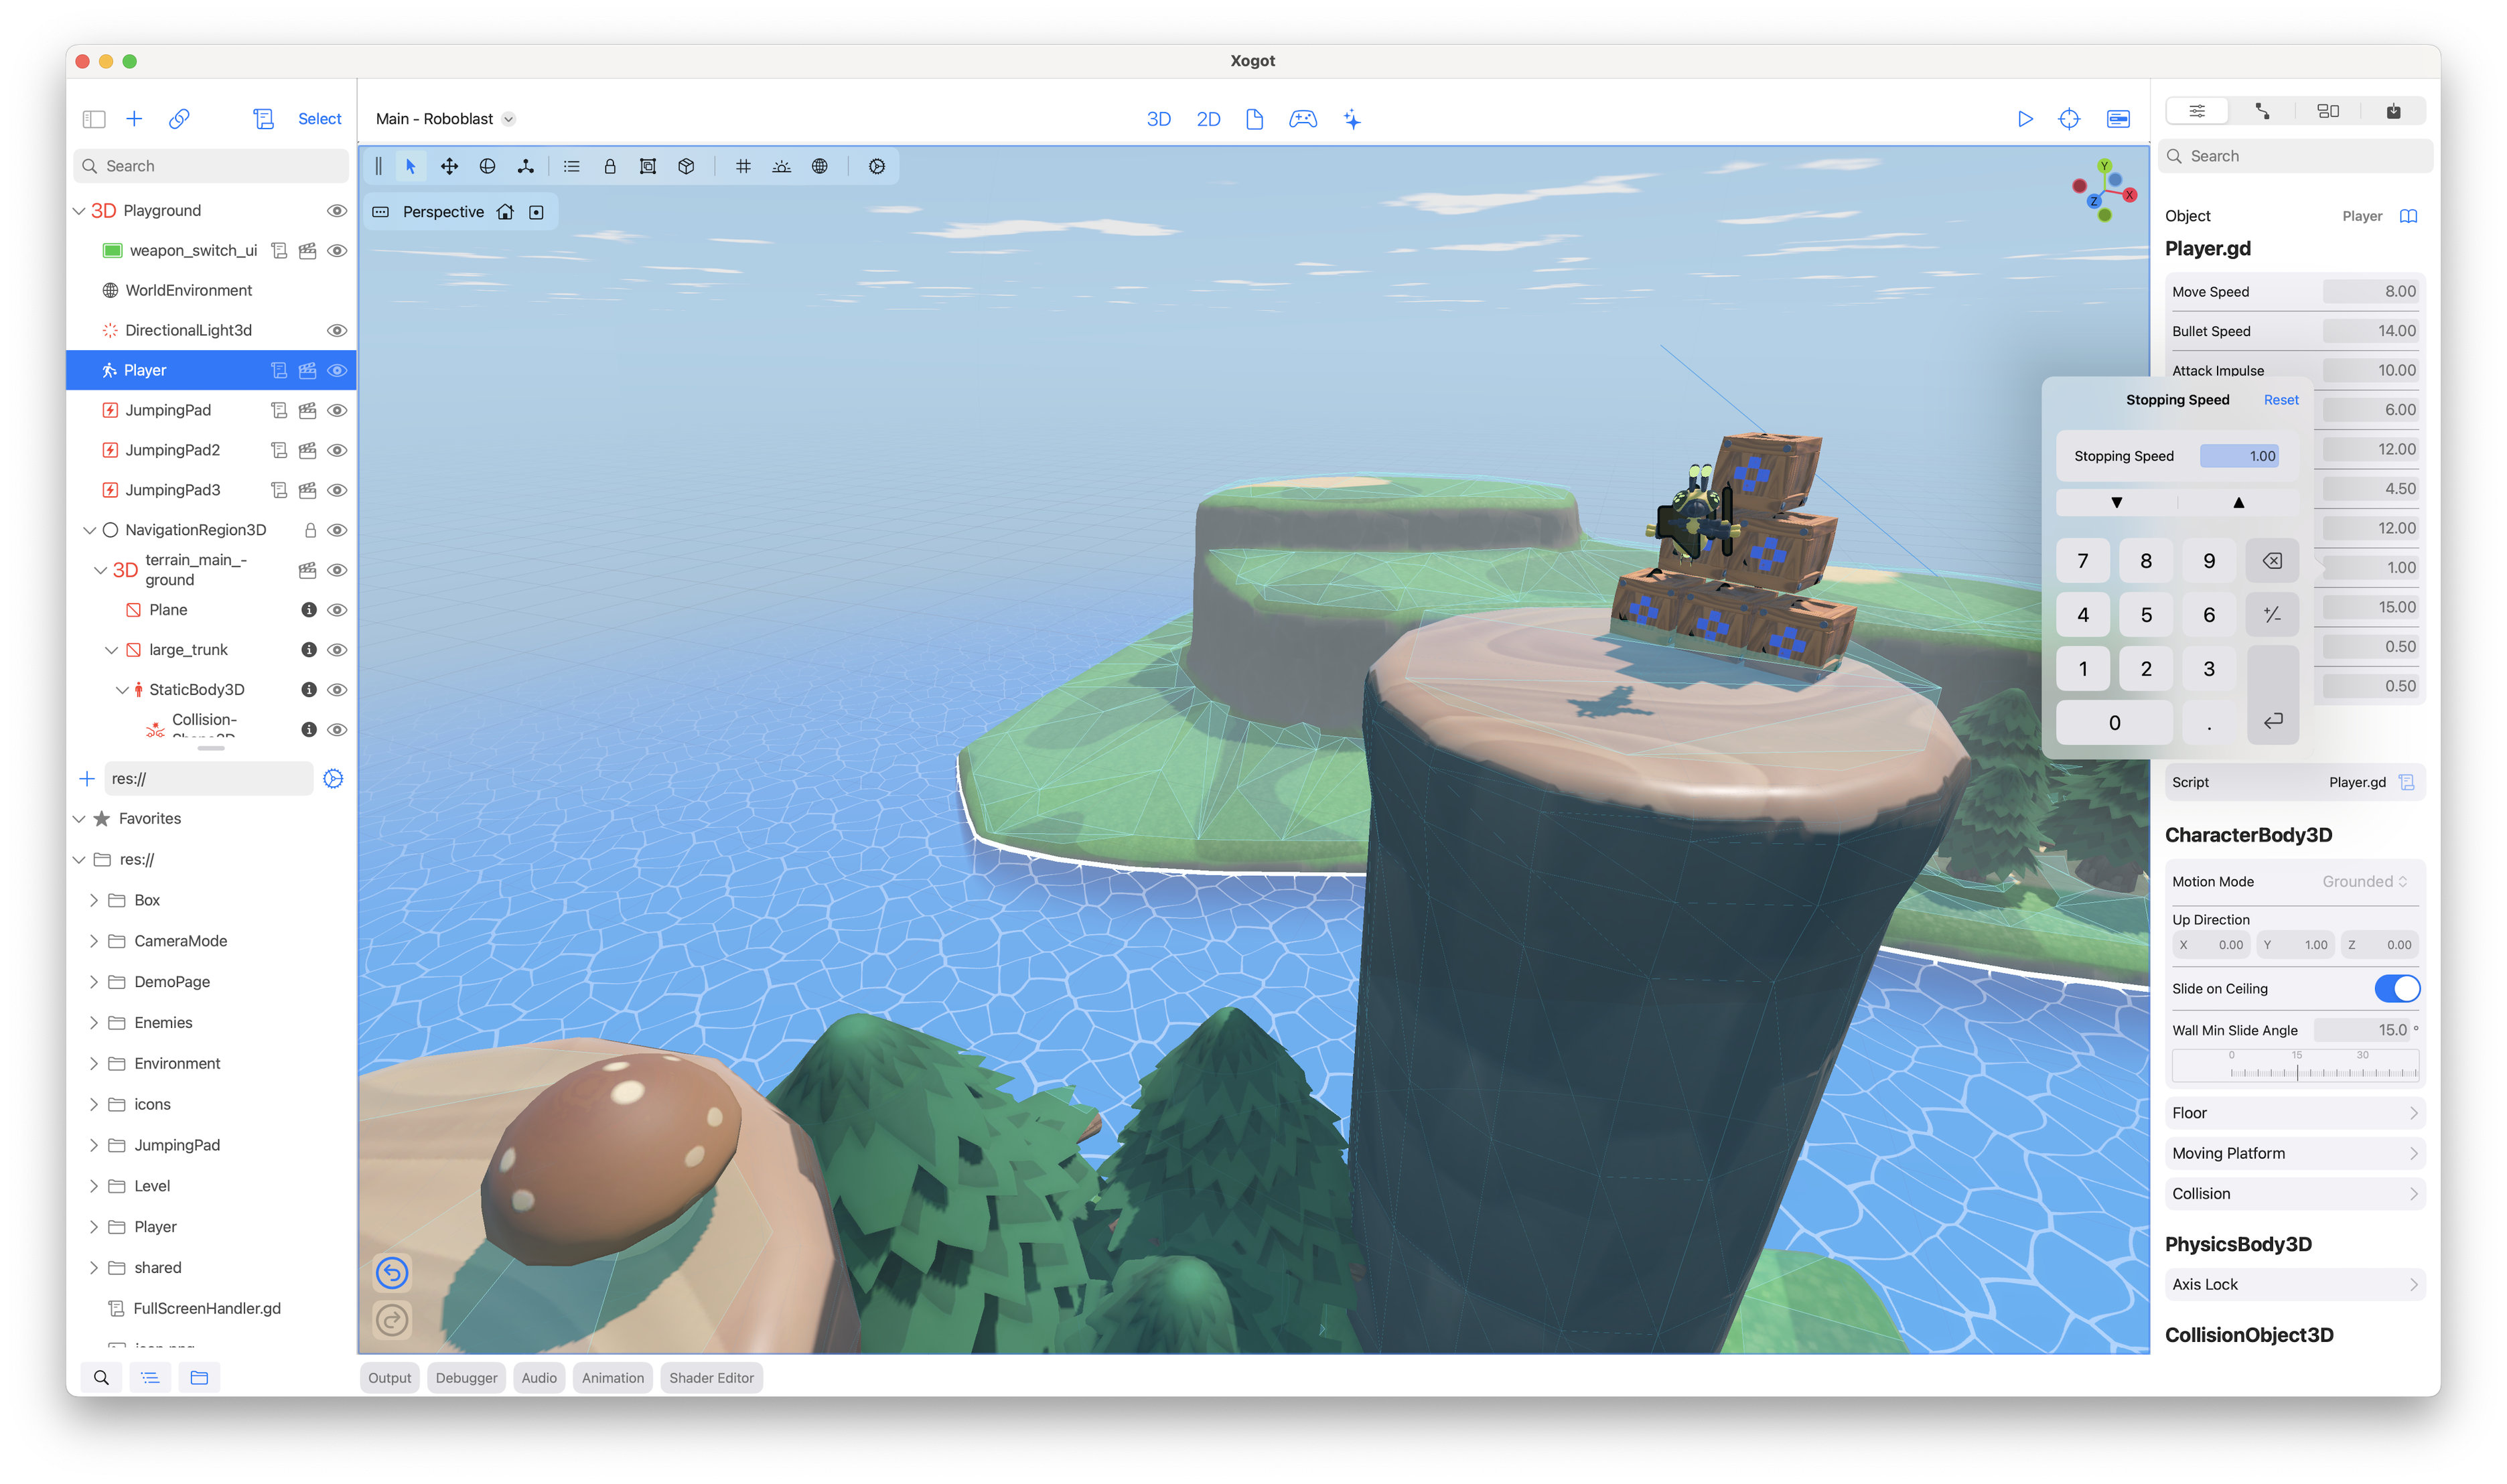
Task: Click the cube ruler mode icon
Action: [x=686, y=166]
